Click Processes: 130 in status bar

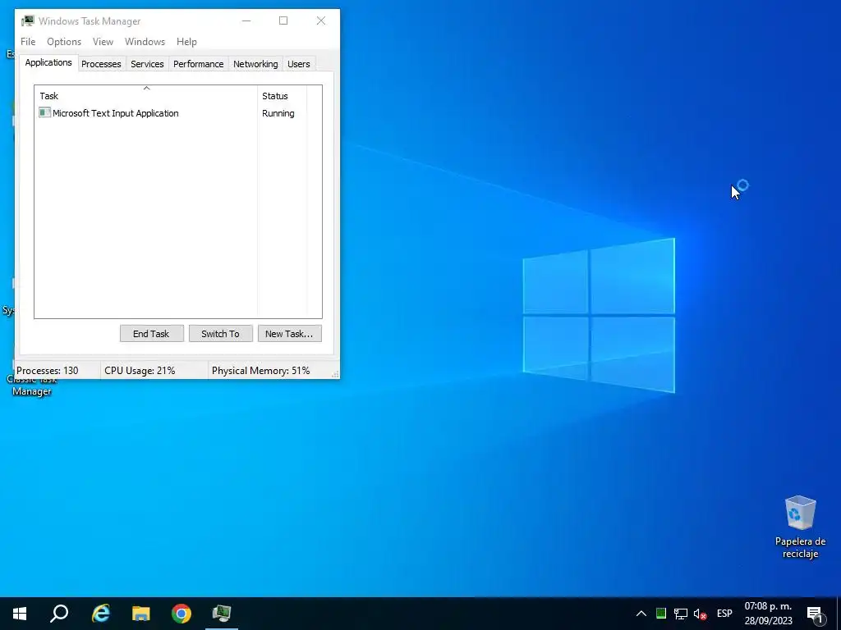coord(47,371)
